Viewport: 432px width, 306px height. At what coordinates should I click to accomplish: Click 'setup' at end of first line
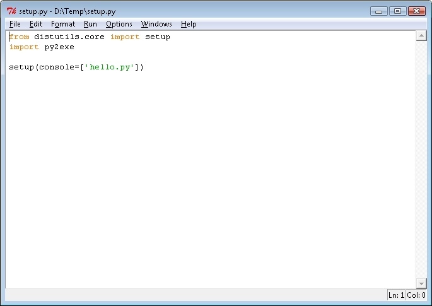click(x=158, y=37)
